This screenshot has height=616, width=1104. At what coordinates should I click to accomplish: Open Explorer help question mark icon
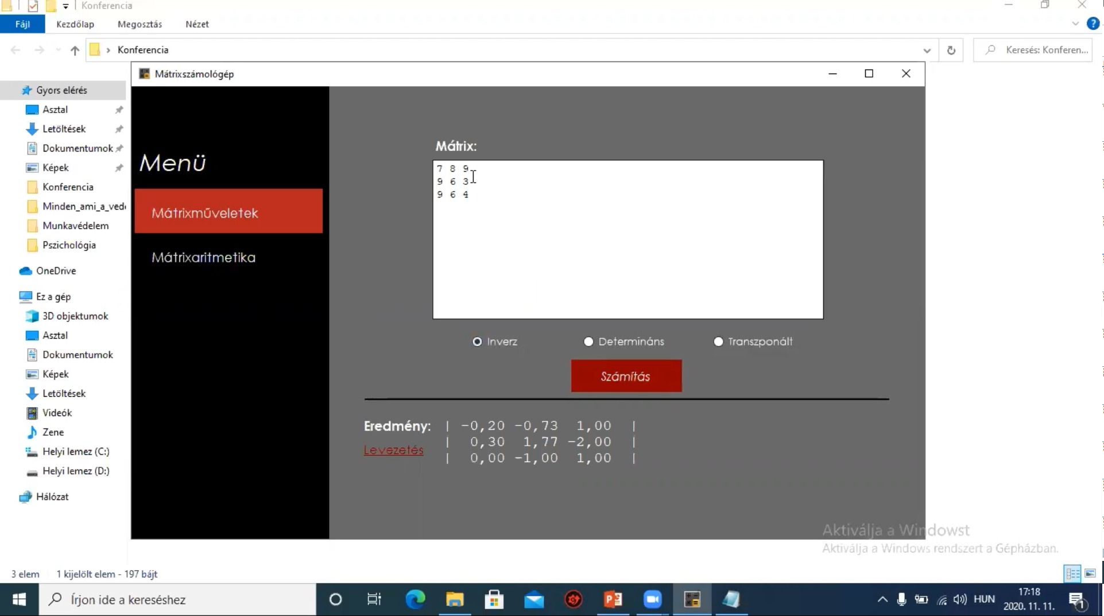[x=1093, y=24]
